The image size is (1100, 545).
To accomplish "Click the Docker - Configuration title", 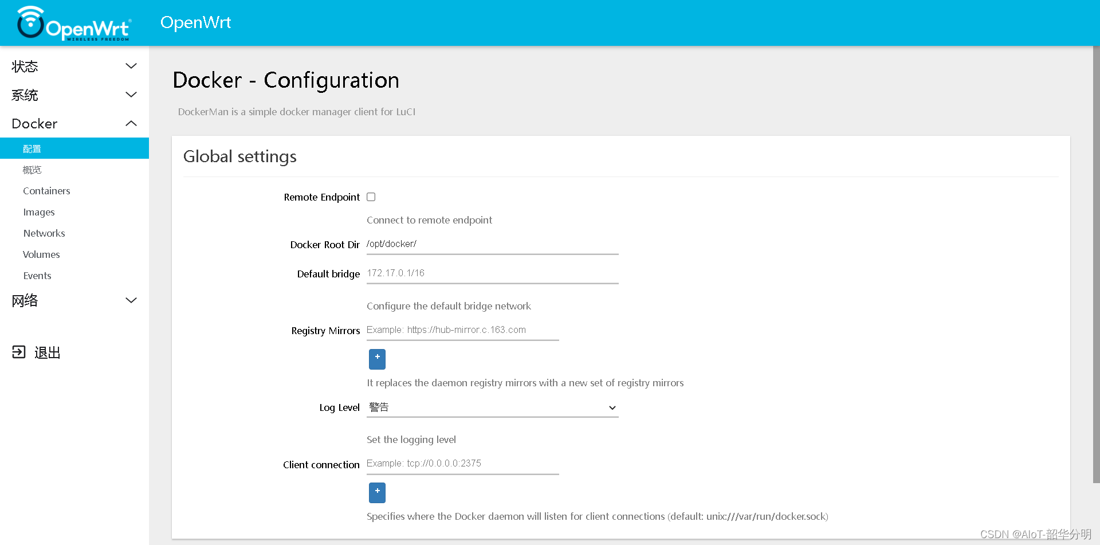I will coord(286,80).
